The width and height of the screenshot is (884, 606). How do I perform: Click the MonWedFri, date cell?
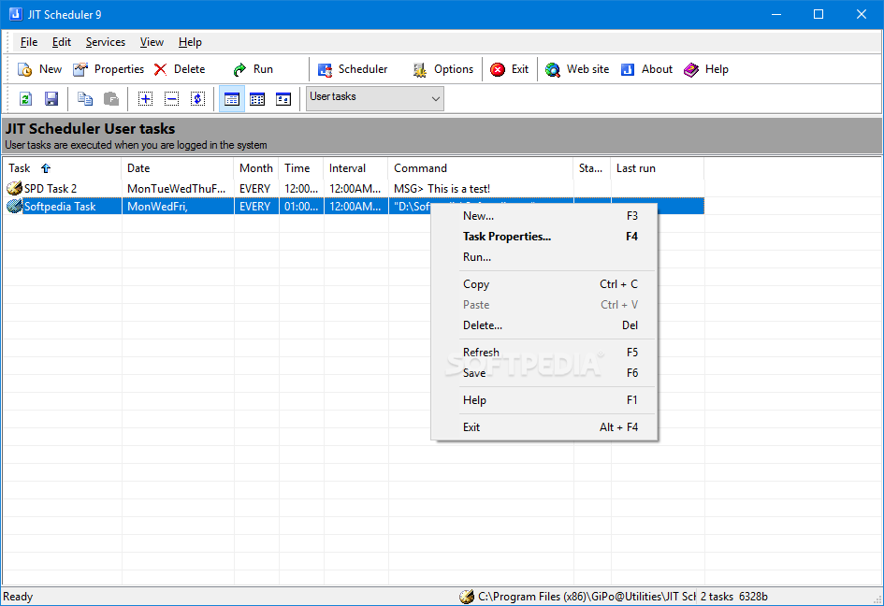pyautogui.click(x=157, y=207)
